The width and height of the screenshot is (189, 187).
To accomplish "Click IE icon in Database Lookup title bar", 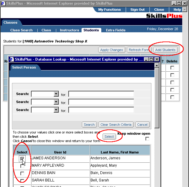I will point(11,59).
